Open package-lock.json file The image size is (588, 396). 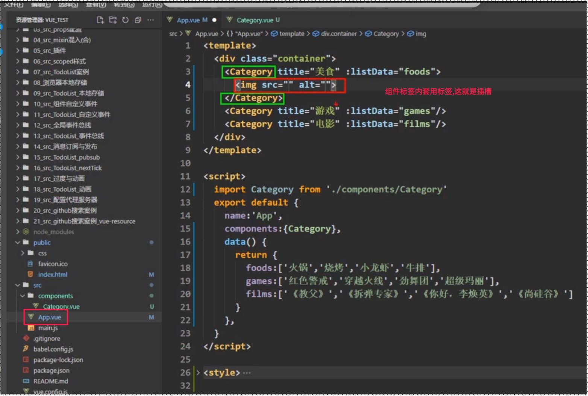(58, 360)
